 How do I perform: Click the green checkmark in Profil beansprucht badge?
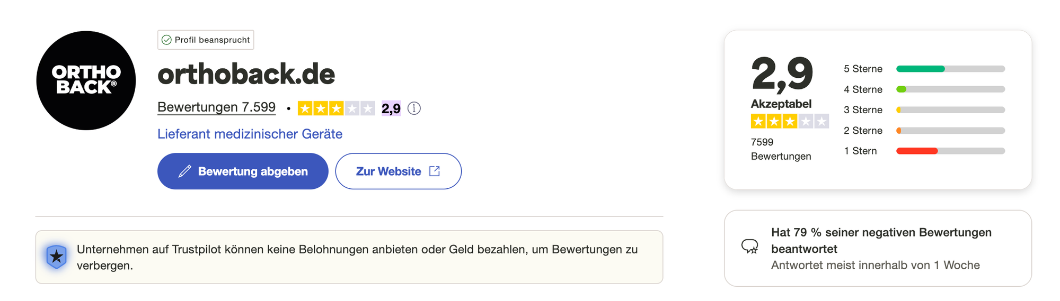coord(166,40)
